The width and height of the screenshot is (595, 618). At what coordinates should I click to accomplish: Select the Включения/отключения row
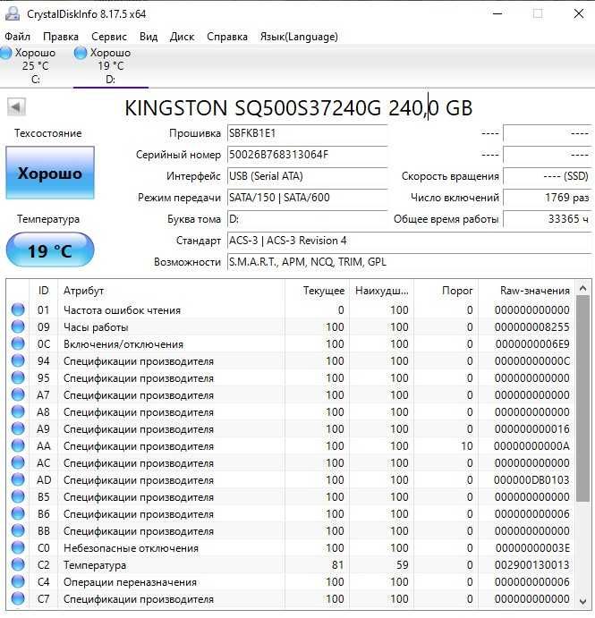point(291,344)
